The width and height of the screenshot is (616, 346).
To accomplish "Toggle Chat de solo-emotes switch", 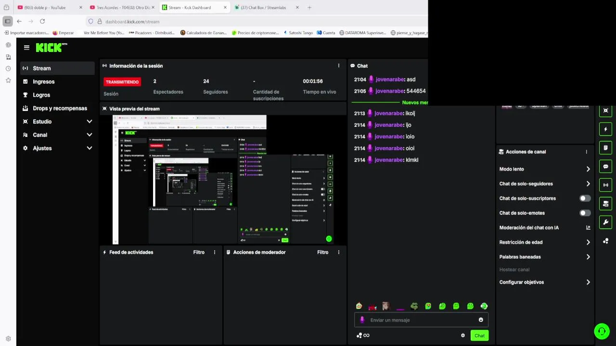I will tap(585, 213).
